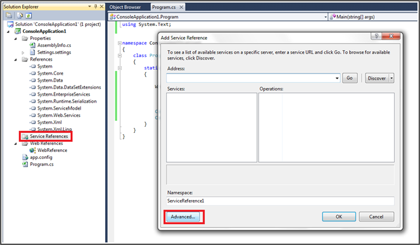Select Program.cs in the Solution Explorer tree
Viewport: 420px width, 245px height.
point(42,164)
